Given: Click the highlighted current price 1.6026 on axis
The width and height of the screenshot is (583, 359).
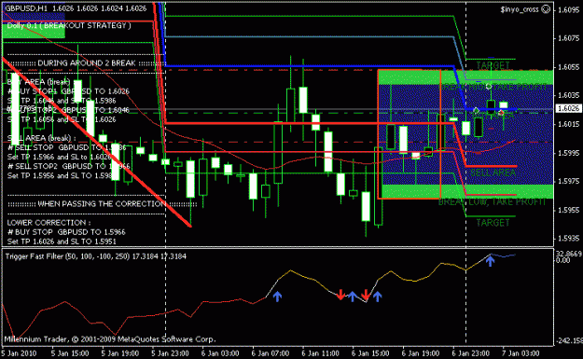Looking at the screenshot, I should click(568, 108).
